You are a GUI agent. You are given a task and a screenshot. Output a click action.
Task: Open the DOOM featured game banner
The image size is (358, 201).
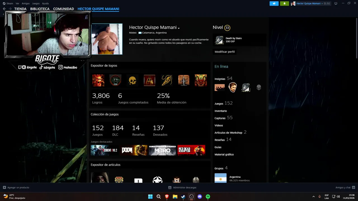[133, 150]
